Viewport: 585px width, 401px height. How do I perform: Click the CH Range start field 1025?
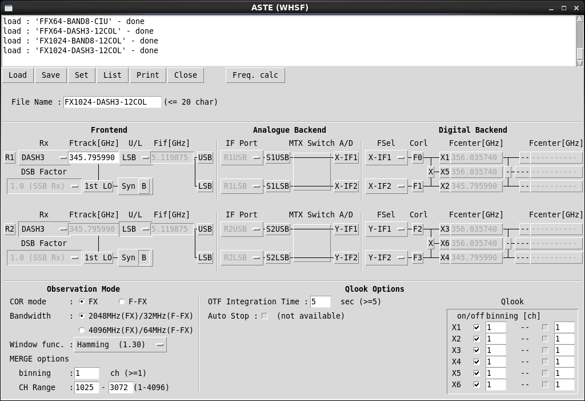click(x=87, y=387)
